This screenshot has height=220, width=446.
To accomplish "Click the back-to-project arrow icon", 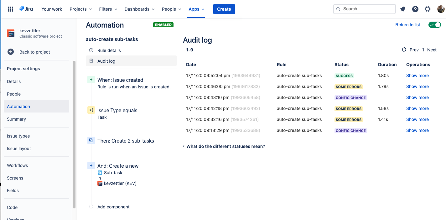I will click(11, 52).
